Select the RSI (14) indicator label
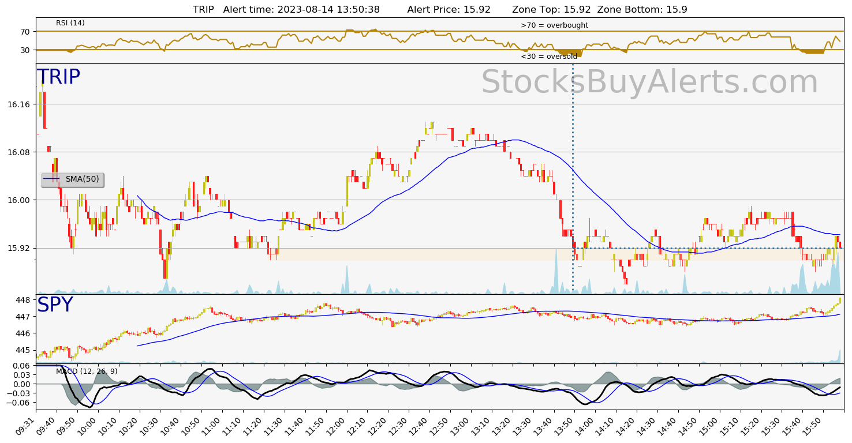 (x=70, y=23)
